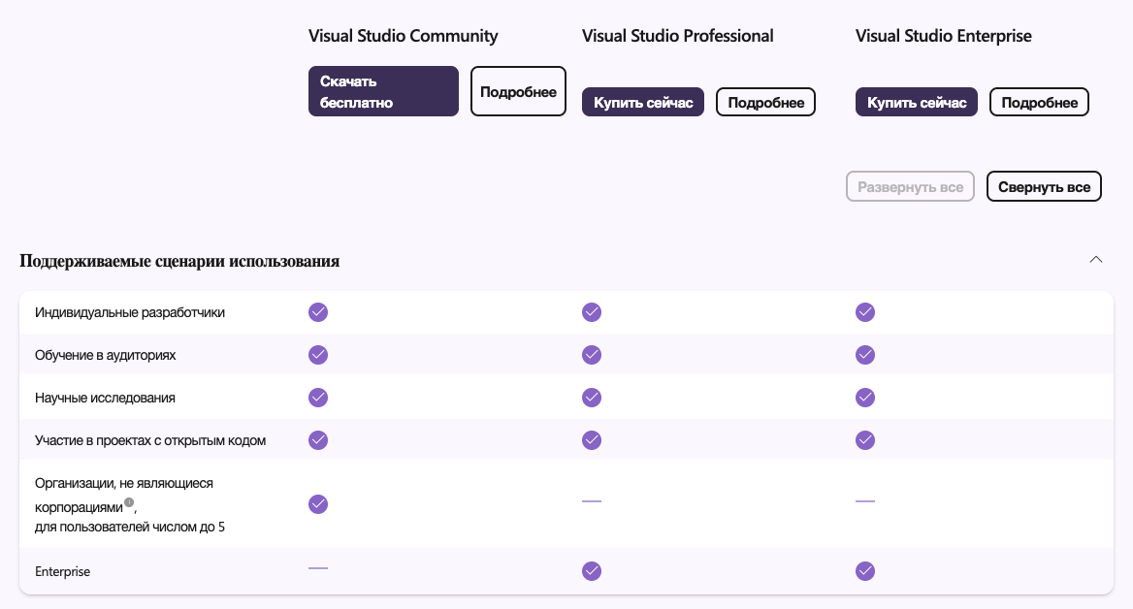Image resolution: width=1133 pixels, height=609 pixels.
Task: Click Community checkmark for Индивидуальные разработчики
Action: coord(318,312)
